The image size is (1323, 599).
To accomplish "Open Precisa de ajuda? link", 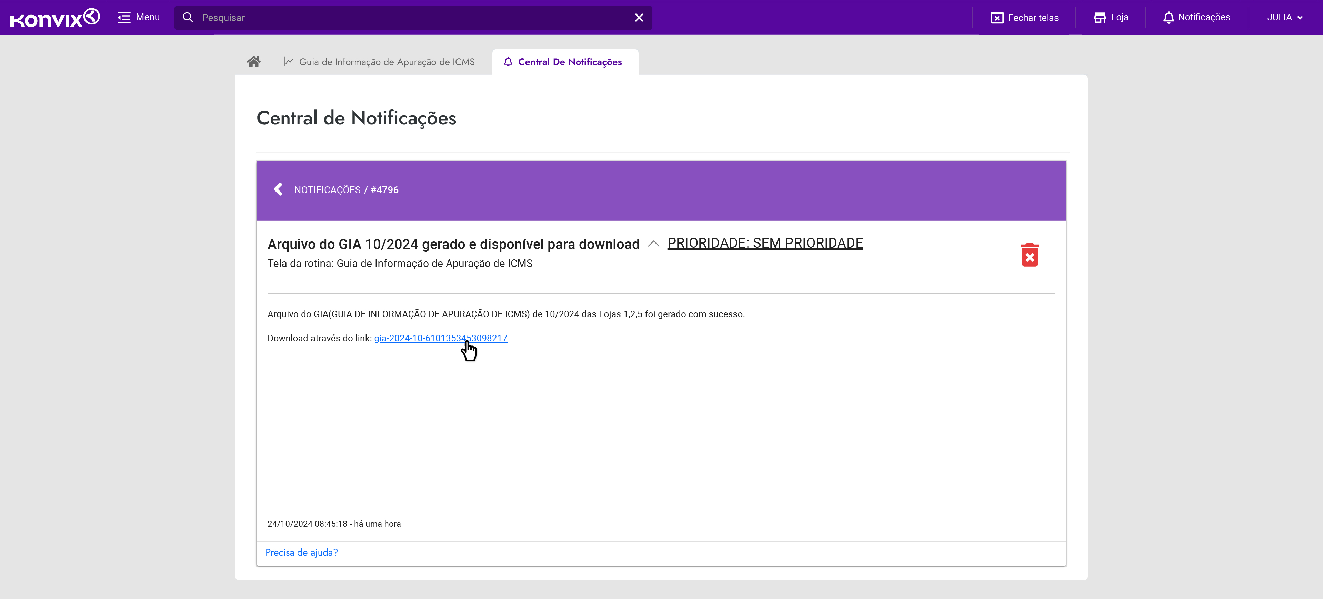I will (301, 552).
